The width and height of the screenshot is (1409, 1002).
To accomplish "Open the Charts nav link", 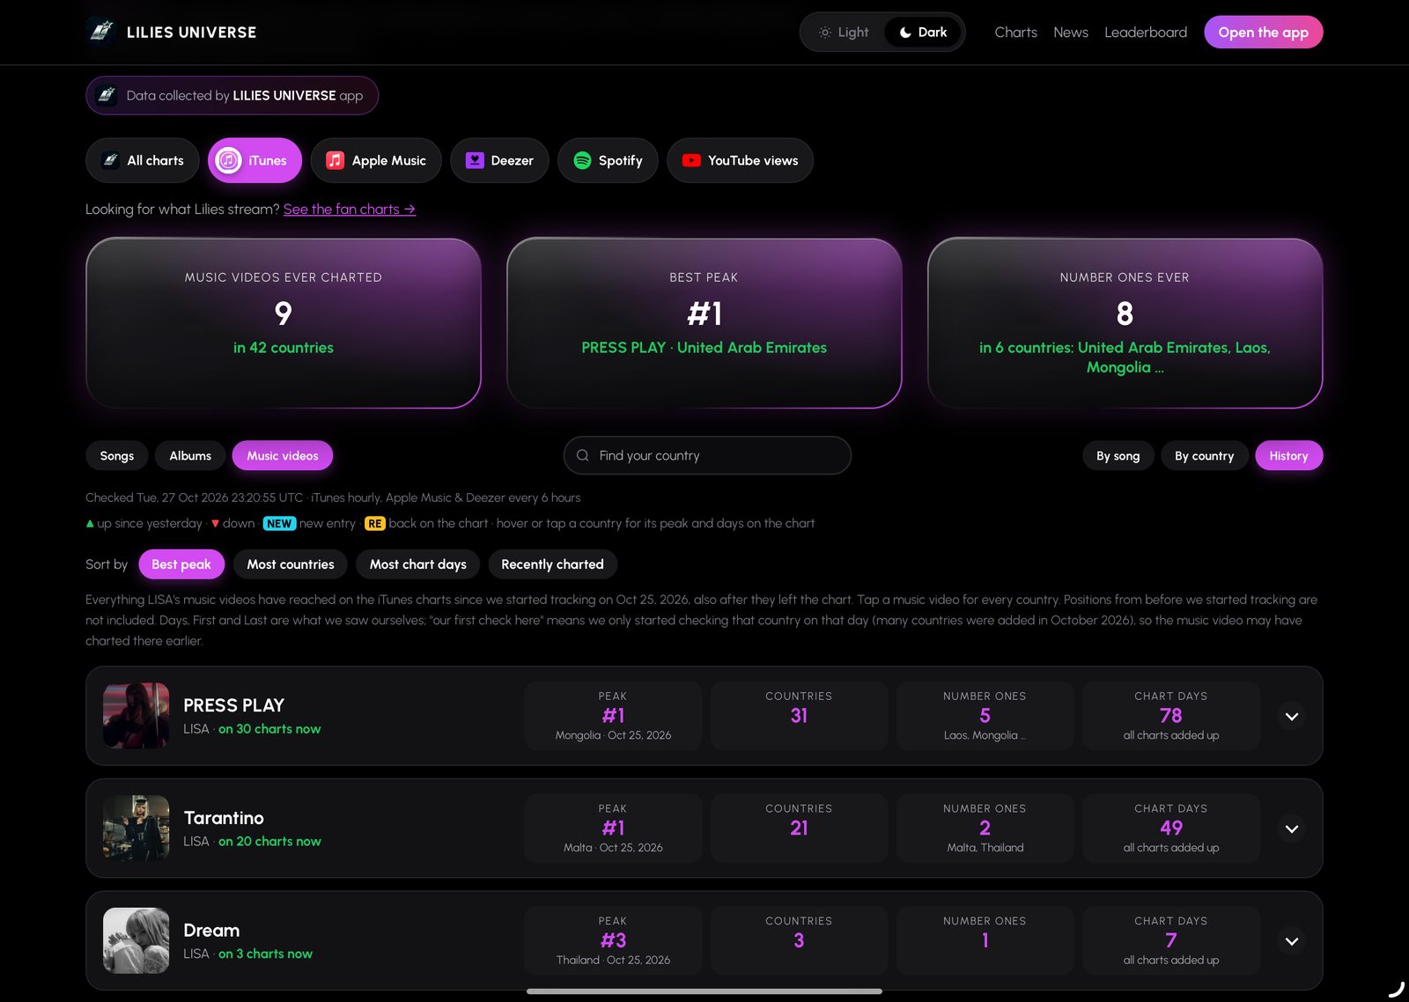I will coord(1015,33).
